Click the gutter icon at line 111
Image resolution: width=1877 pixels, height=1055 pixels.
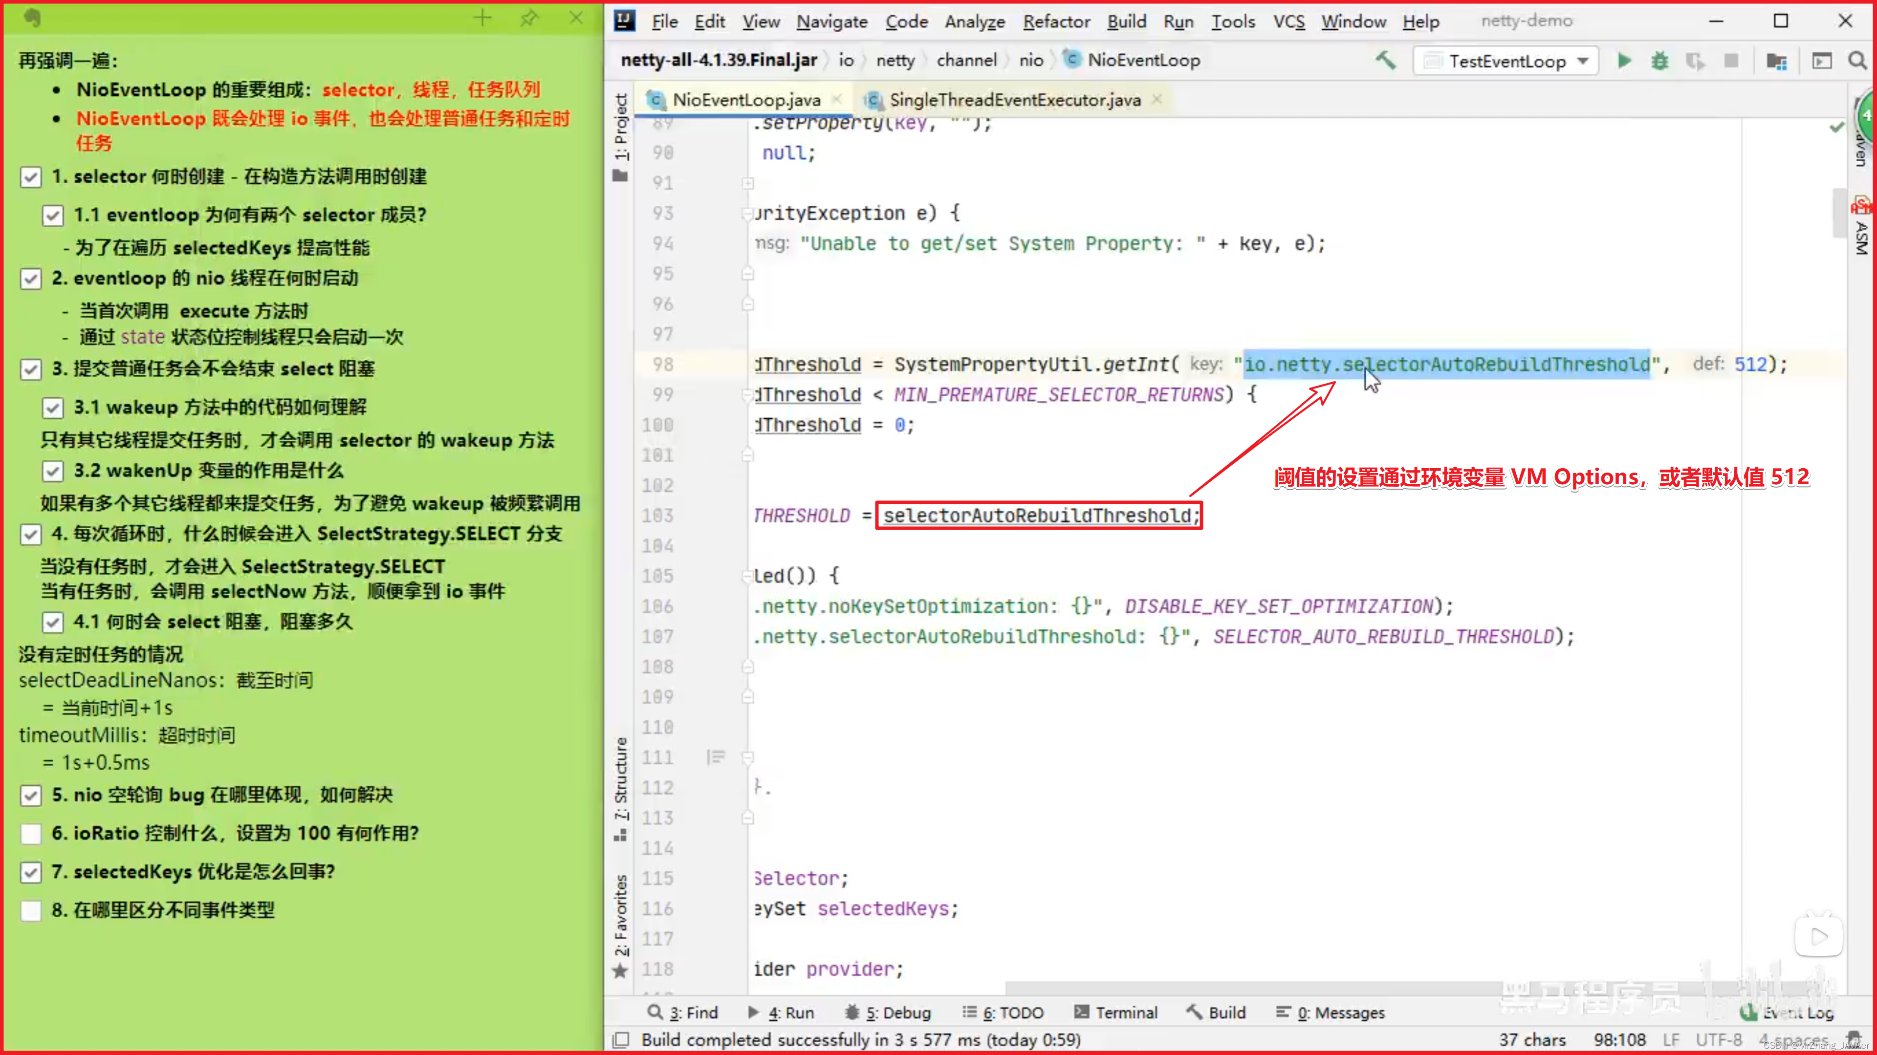(716, 758)
